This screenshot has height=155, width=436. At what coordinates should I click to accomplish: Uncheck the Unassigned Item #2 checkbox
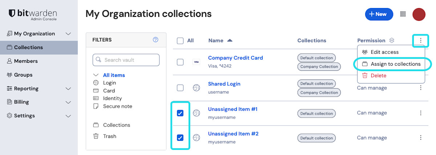(180, 138)
